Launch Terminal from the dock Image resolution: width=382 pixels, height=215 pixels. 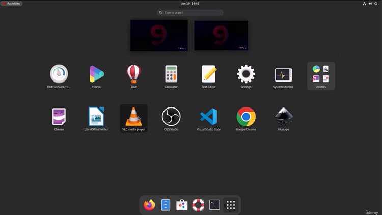click(x=214, y=205)
